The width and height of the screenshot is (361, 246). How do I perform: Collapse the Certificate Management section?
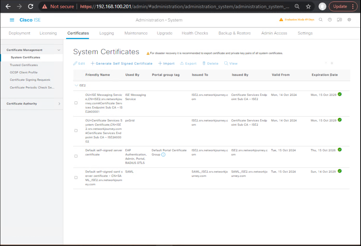coord(59,50)
